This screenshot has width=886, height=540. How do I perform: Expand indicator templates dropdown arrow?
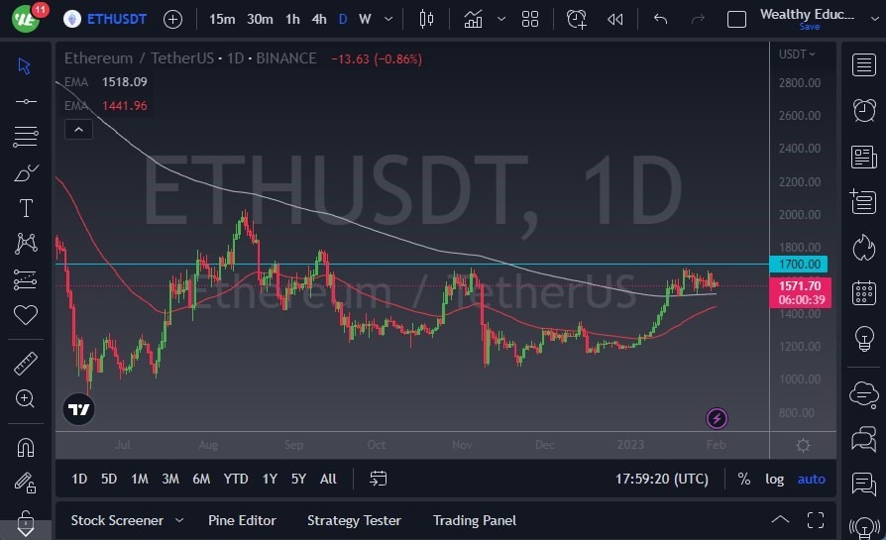pyautogui.click(x=501, y=19)
